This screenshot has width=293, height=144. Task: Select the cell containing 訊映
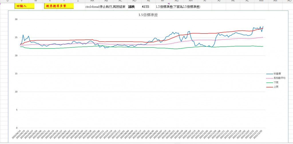pos(134,7)
